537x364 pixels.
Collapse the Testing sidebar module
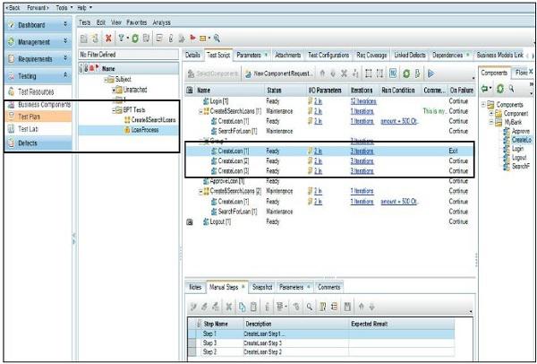click(65, 75)
